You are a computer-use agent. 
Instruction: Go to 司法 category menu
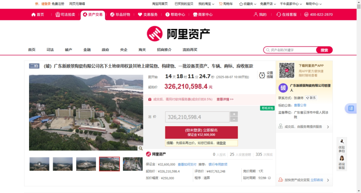pyautogui.click(x=50, y=50)
